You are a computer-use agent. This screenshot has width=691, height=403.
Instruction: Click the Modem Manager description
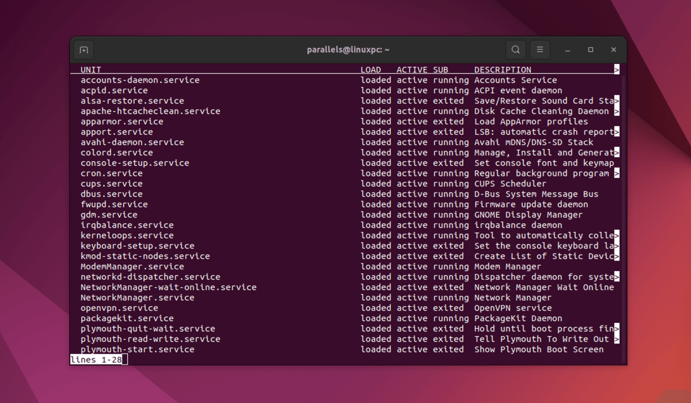[508, 267]
